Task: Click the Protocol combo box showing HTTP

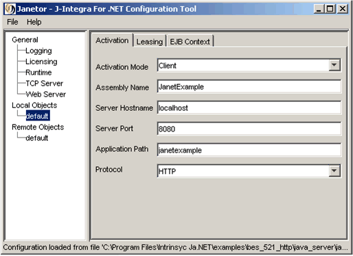Action: click(x=249, y=171)
